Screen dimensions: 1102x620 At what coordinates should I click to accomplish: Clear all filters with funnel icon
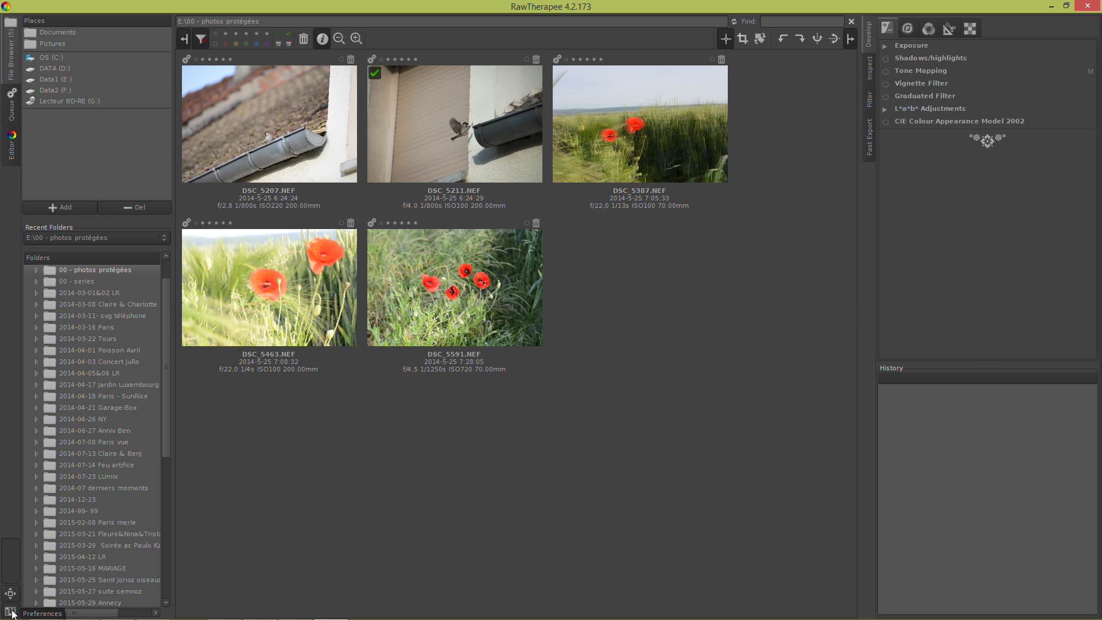pos(201,39)
